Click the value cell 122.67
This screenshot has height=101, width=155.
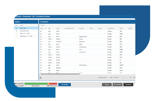pyautogui.click(x=121, y=70)
